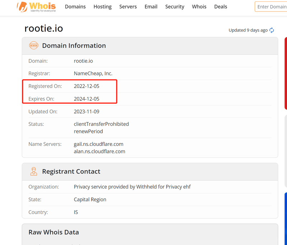The height and width of the screenshot is (245, 287).
Task: Click registrar value NameCheap, Inc.
Action: pyautogui.click(x=93, y=73)
